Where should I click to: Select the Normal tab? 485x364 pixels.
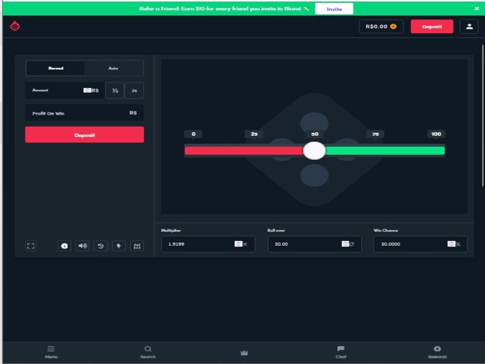(x=56, y=68)
